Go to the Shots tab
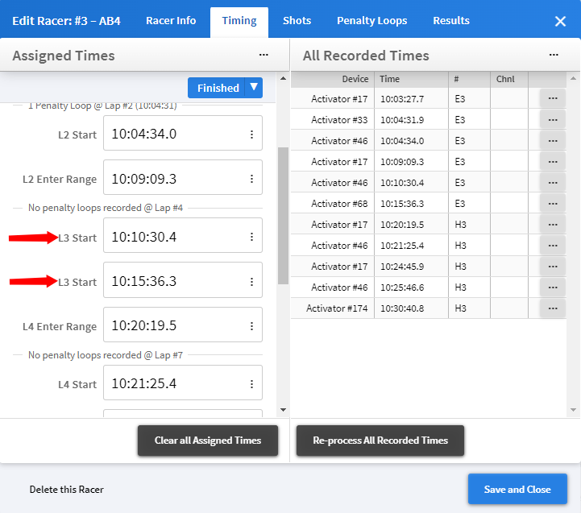The width and height of the screenshot is (581, 513). click(297, 21)
